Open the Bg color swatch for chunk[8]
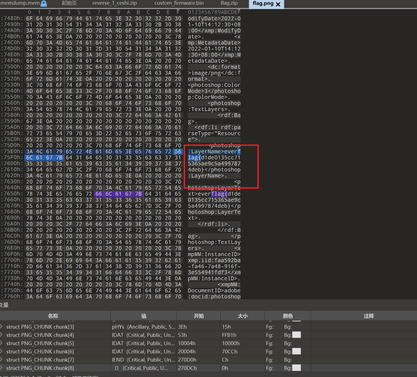Image resolution: width=417 pixels, height=377 pixels. click(x=296, y=368)
